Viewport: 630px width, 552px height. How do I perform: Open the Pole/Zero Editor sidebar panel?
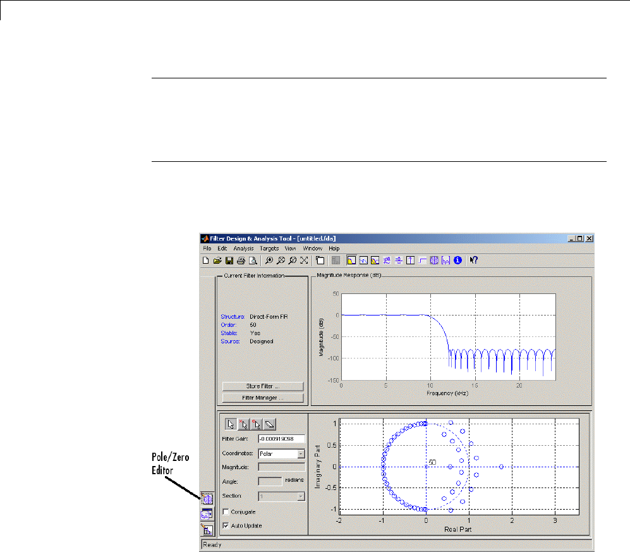click(x=207, y=499)
